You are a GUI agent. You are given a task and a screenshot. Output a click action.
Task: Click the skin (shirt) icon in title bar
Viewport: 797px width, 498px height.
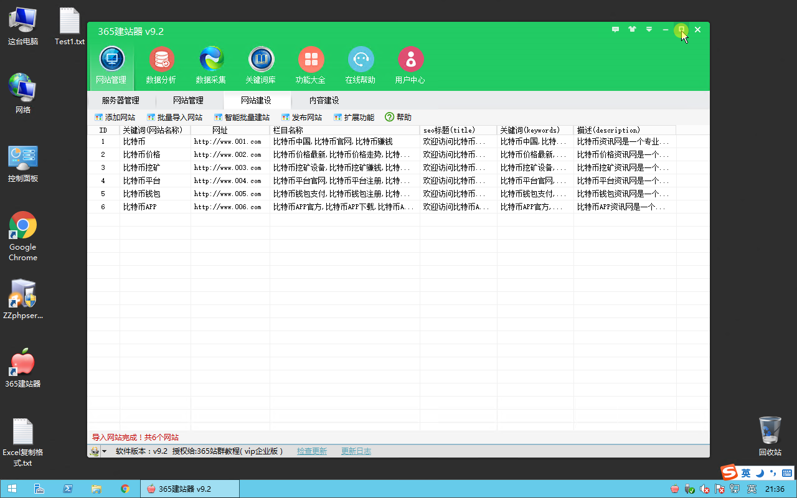coord(633,29)
